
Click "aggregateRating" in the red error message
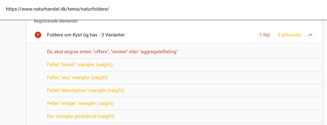click(x=159, y=52)
